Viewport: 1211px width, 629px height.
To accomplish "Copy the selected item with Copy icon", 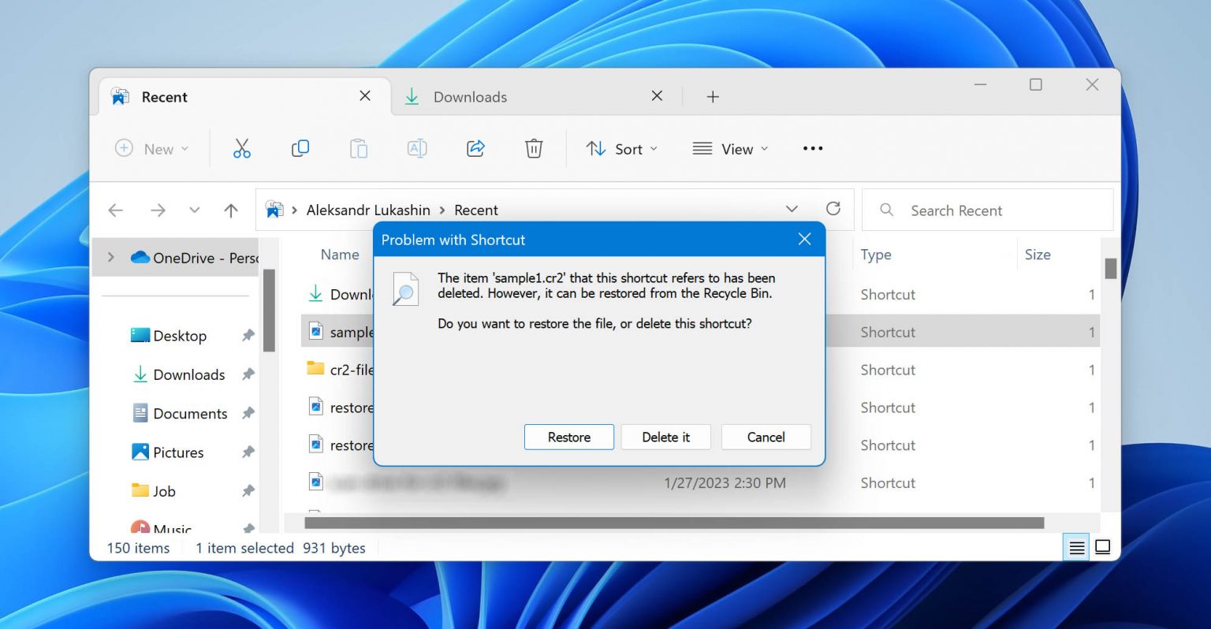I will (x=300, y=148).
